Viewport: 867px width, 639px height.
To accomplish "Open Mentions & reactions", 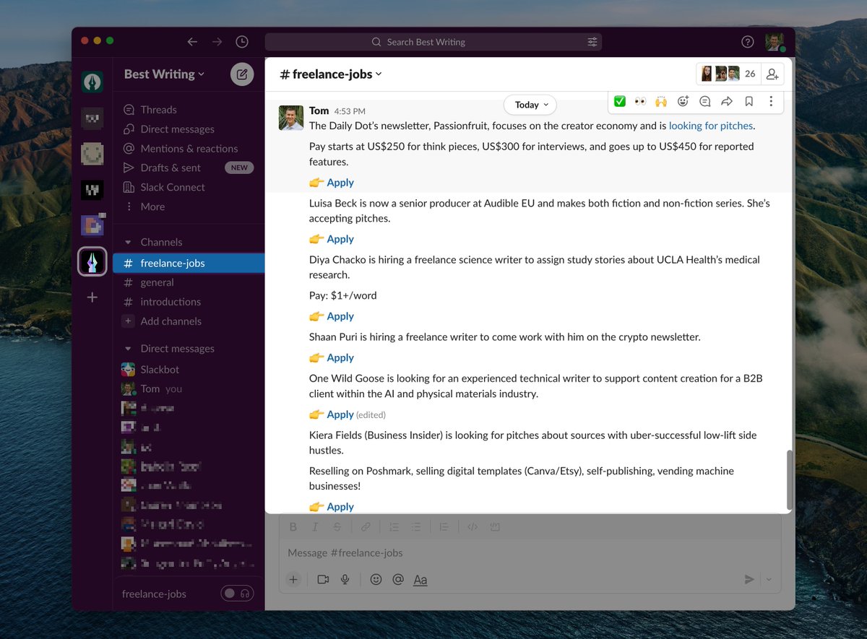I will (x=189, y=149).
